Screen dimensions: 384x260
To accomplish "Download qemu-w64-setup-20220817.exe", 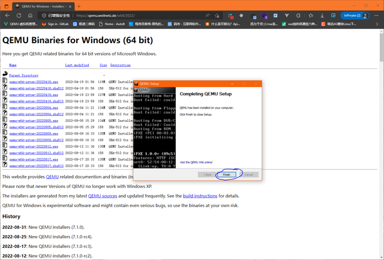I will pos(34,160).
